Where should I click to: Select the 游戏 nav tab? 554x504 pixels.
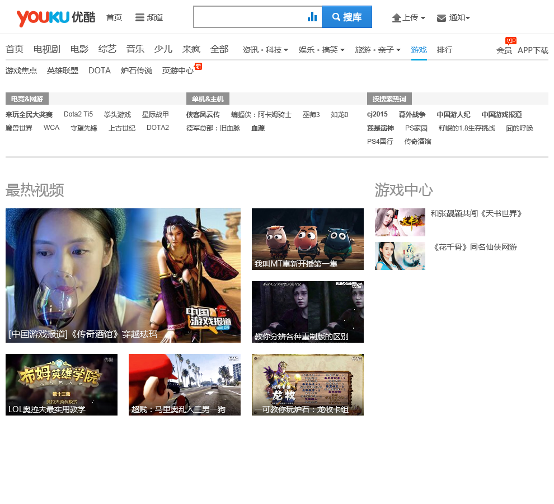pyautogui.click(x=419, y=50)
